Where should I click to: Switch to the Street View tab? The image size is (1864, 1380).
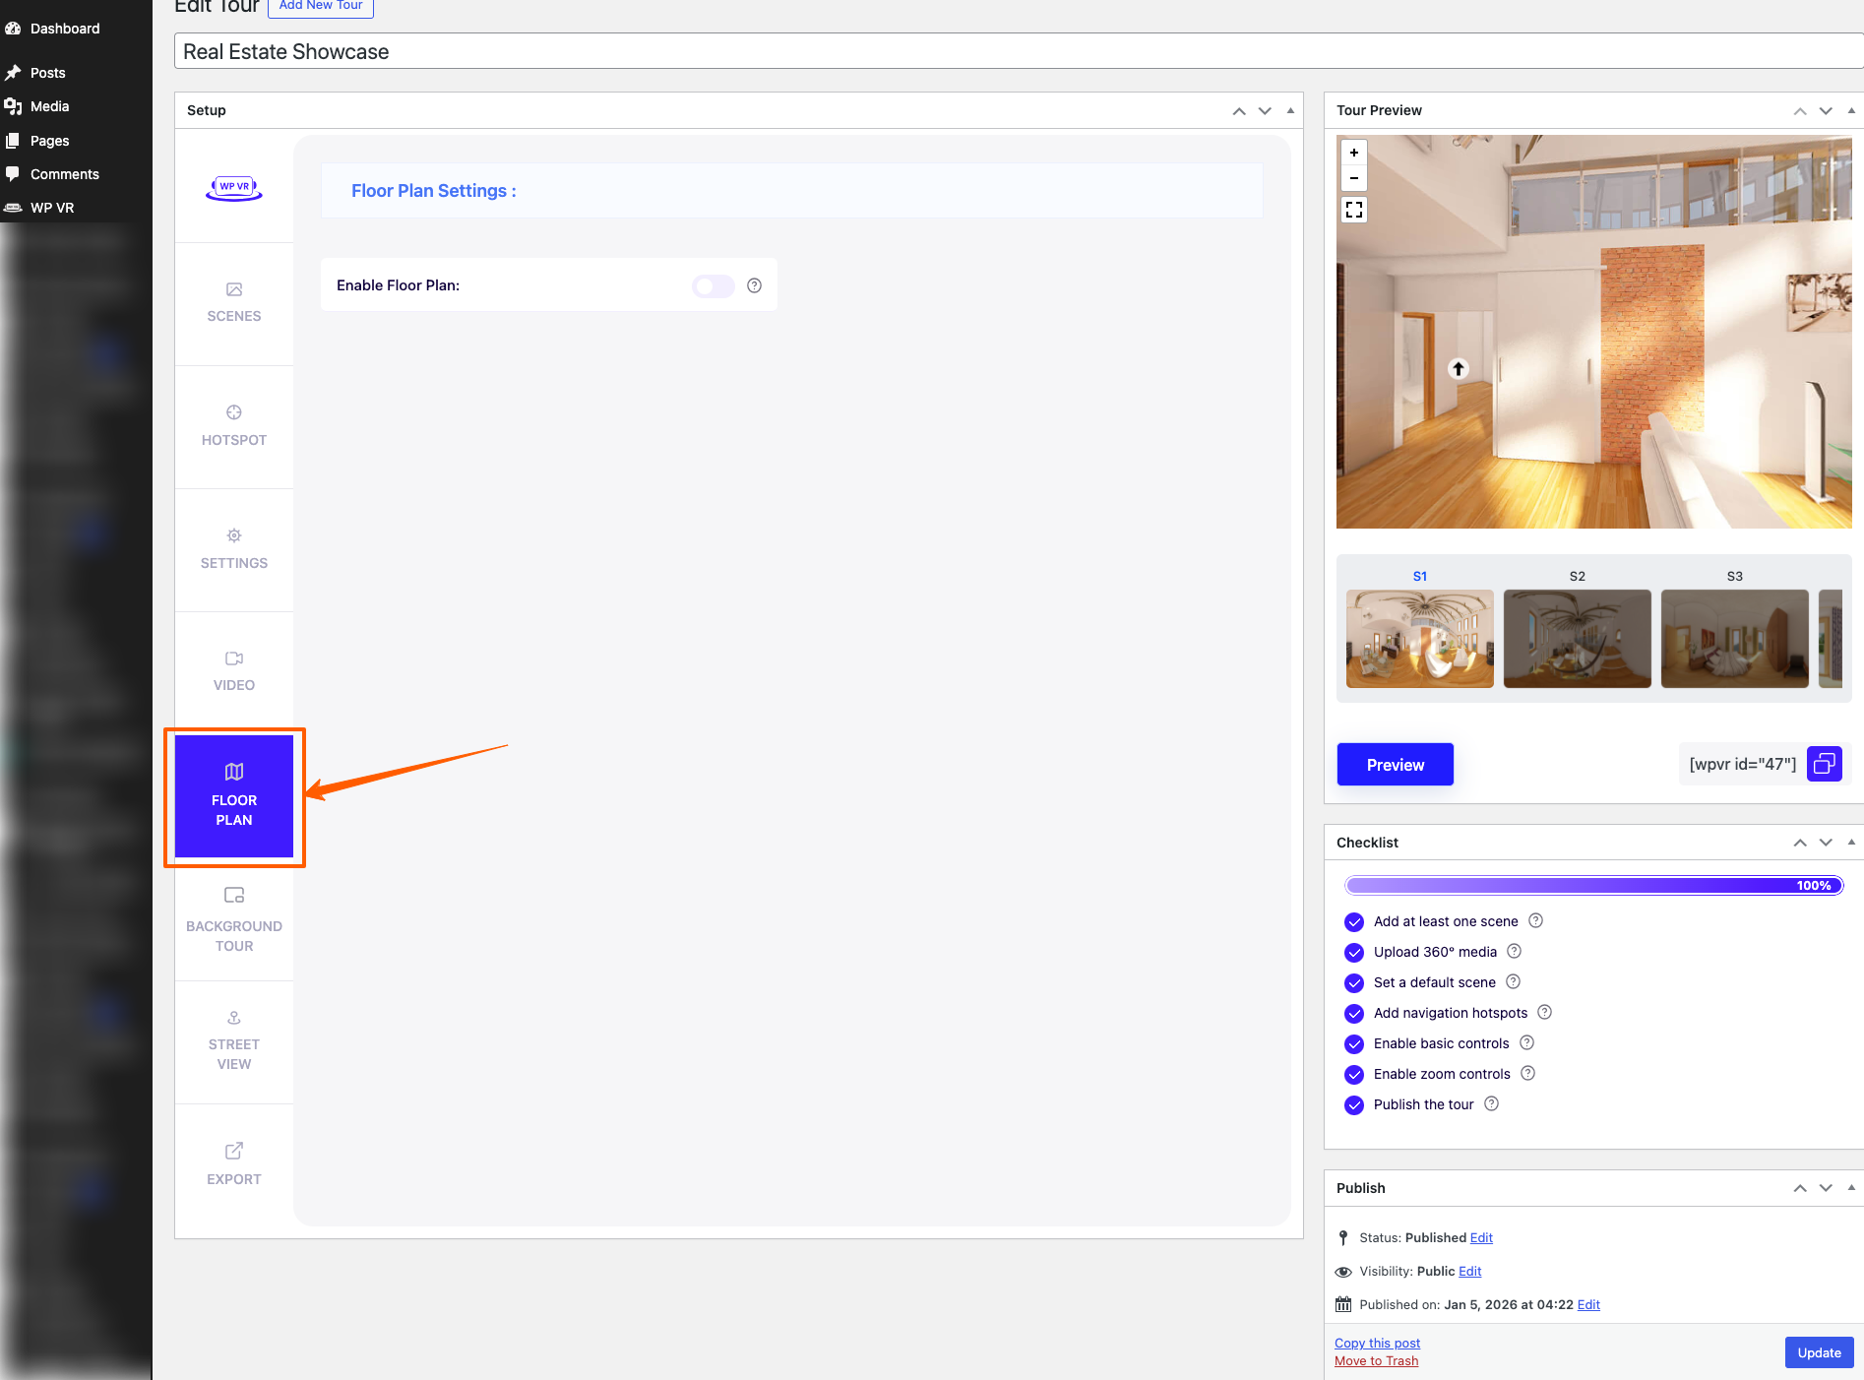[234, 1041]
